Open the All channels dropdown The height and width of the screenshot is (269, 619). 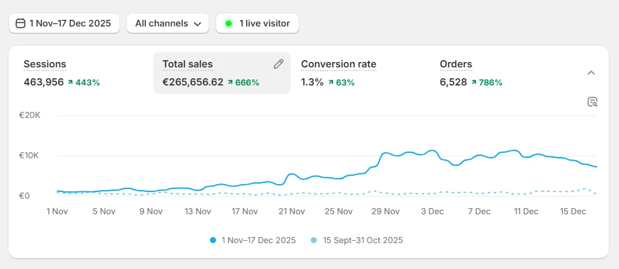click(168, 23)
